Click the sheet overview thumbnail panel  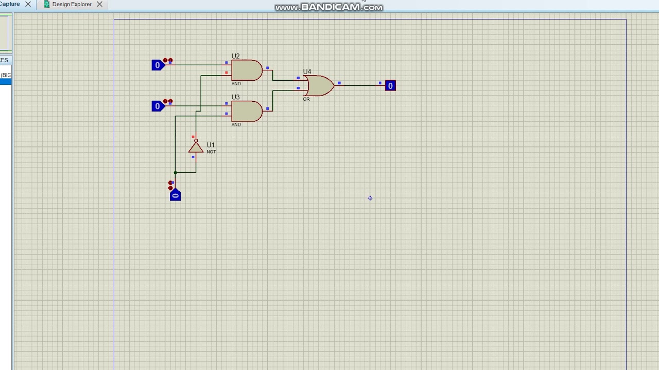(4, 33)
